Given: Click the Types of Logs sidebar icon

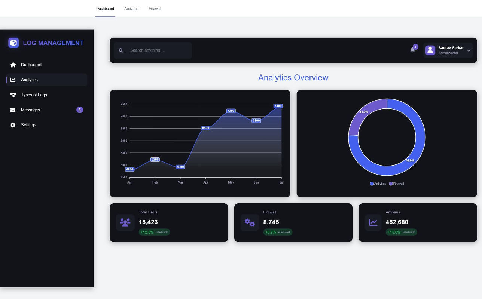Looking at the screenshot, I should [13, 95].
